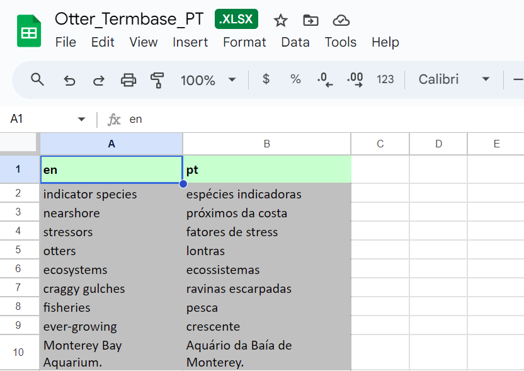Screen dimensions: 524x371
Task: Open the 123 more formats button
Action: 385,79
